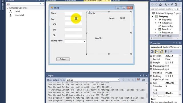Click the Refresh icon in Solution Explorer
183x103 pixels.
coord(176,5)
